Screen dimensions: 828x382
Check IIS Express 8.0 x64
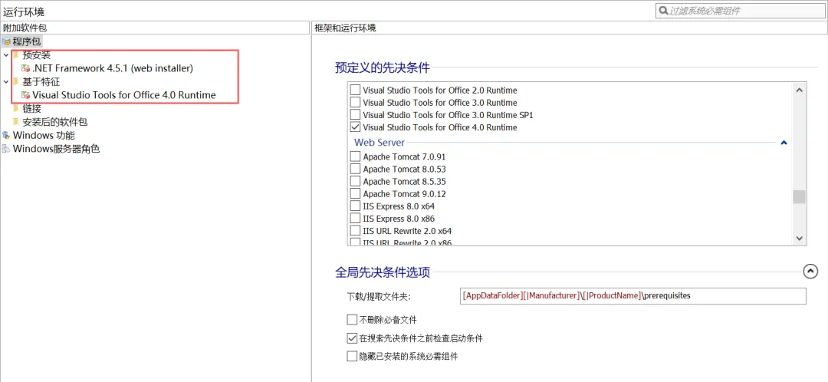tap(356, 206)
